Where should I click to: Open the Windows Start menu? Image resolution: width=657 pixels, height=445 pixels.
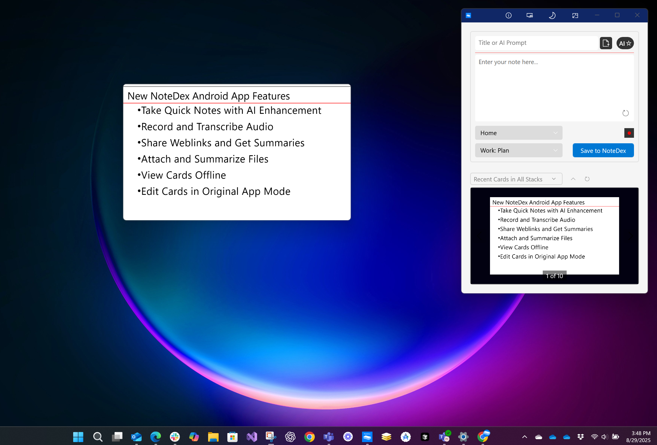tap(78, 437)
